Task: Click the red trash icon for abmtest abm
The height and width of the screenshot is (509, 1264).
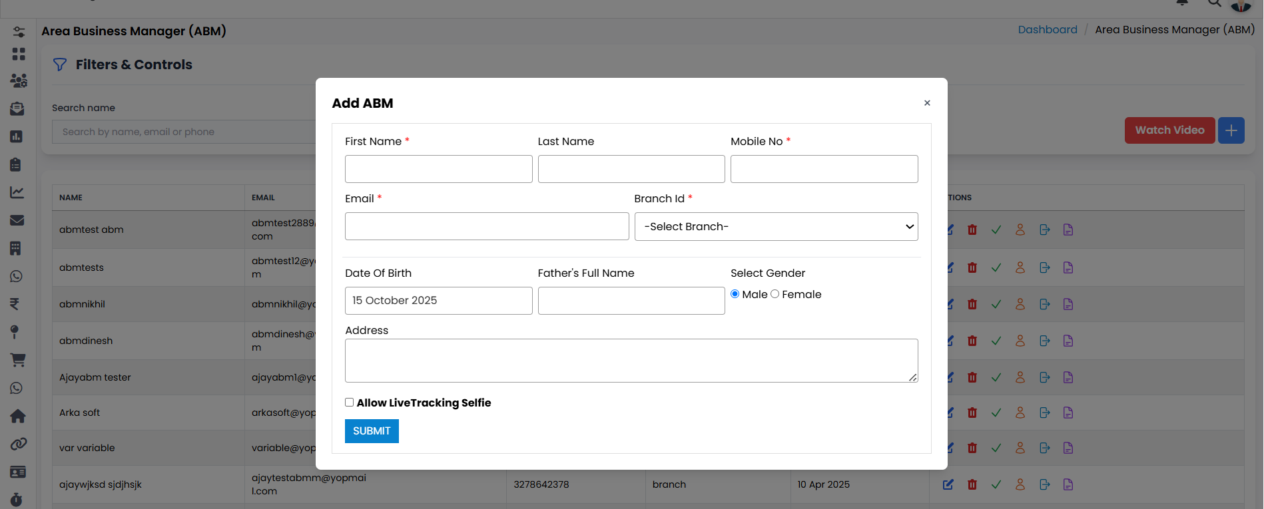Action: pyautogui.click(x=972, y=230)
